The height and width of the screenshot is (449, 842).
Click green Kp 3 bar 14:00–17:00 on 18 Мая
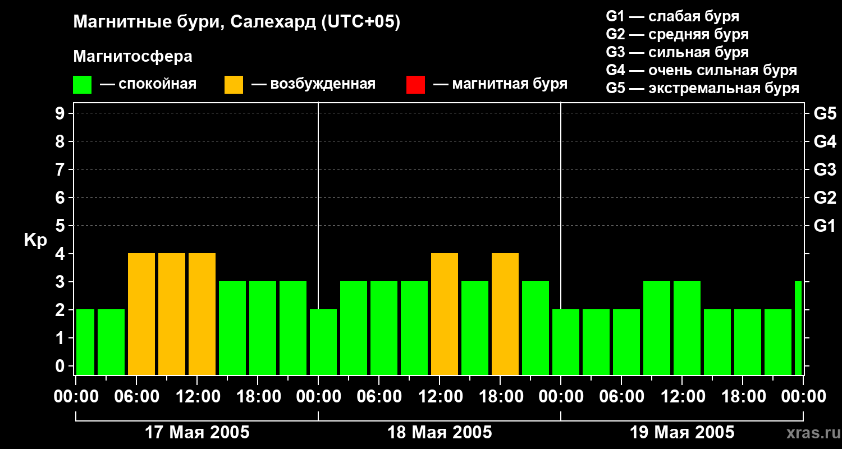coord(475,328)
